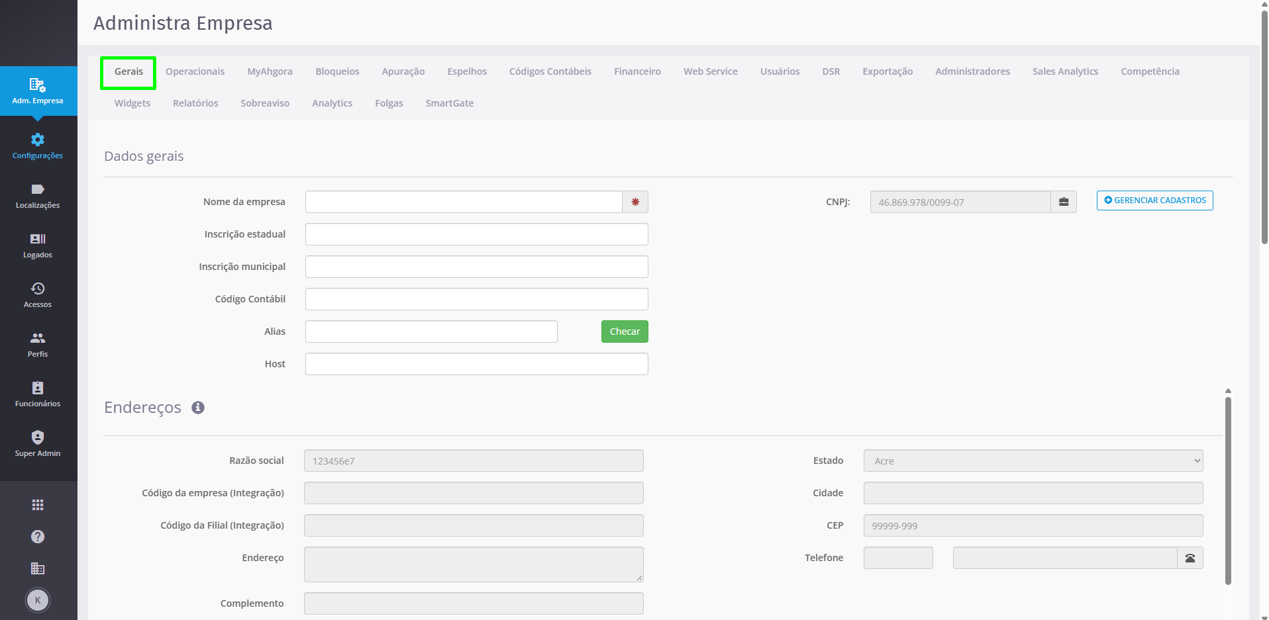Click the Gerenciar Cadastros button
The height and width of the screenshot is (620, 1269).
click(x=1155, y=200)
